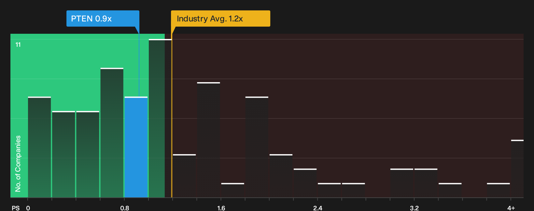This screenshot has height=211, width=534.
Task: Click the 'No. of Companies' axis label
Action: 18,164
